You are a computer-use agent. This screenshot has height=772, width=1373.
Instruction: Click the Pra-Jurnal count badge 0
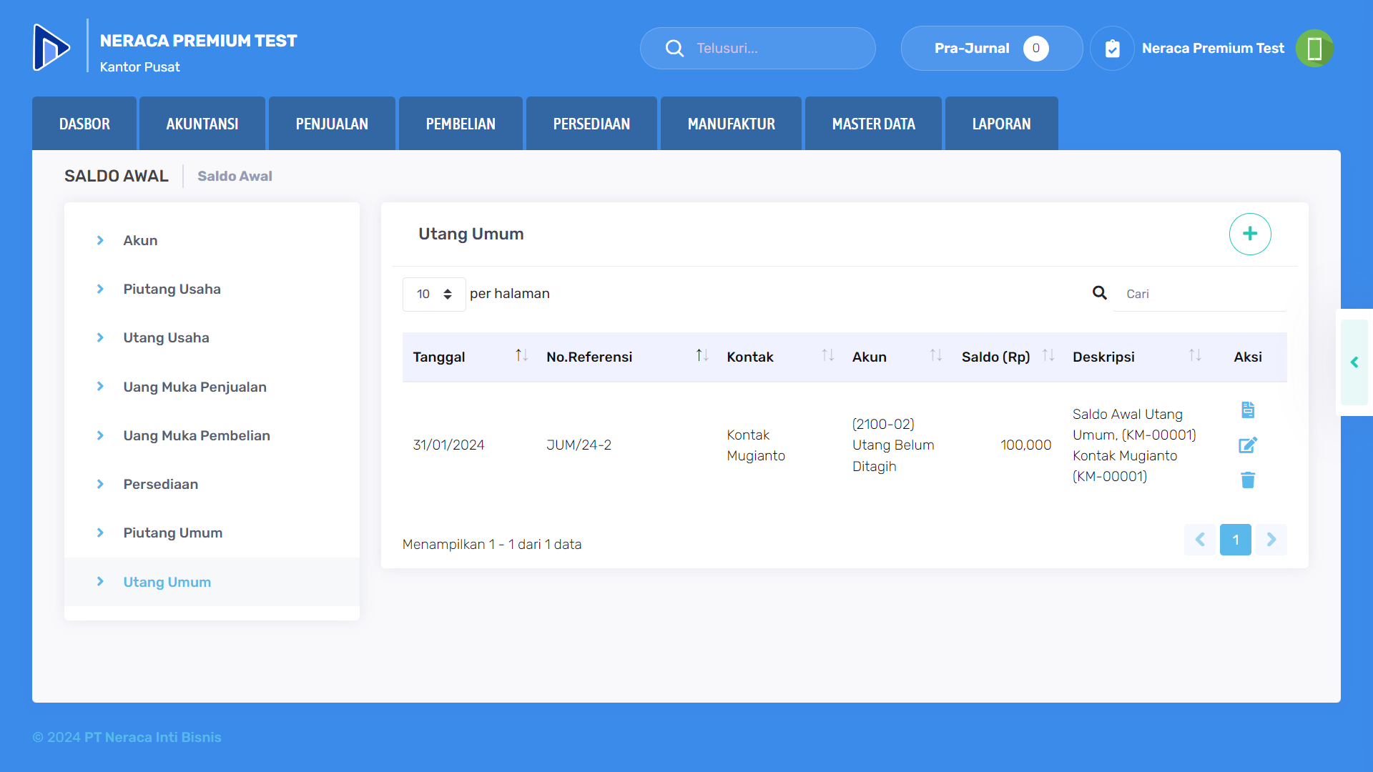tap(1035, 48)
